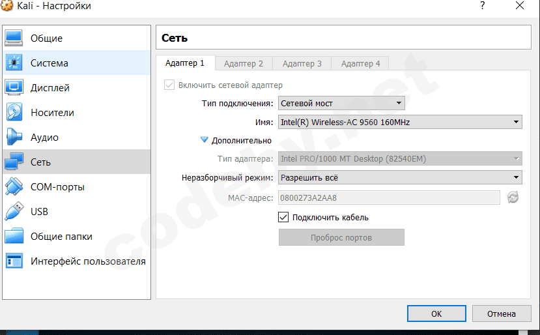Click the Kali settings window title icon
Screen dimensions: 540x335
coord(7,6)
